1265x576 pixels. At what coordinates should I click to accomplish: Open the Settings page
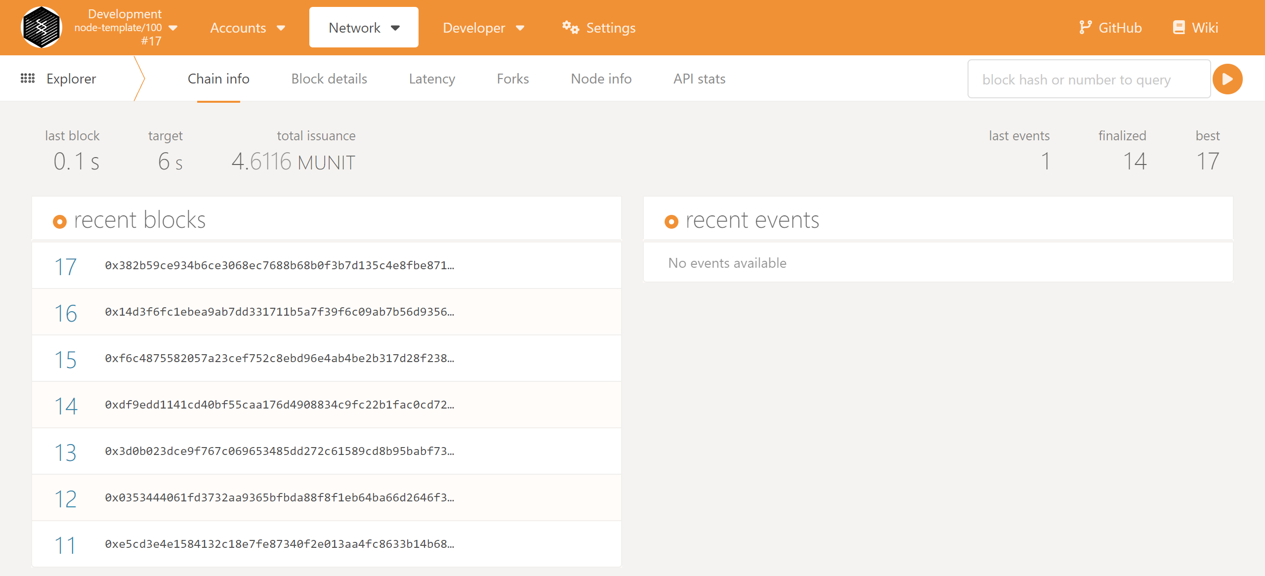599,28
